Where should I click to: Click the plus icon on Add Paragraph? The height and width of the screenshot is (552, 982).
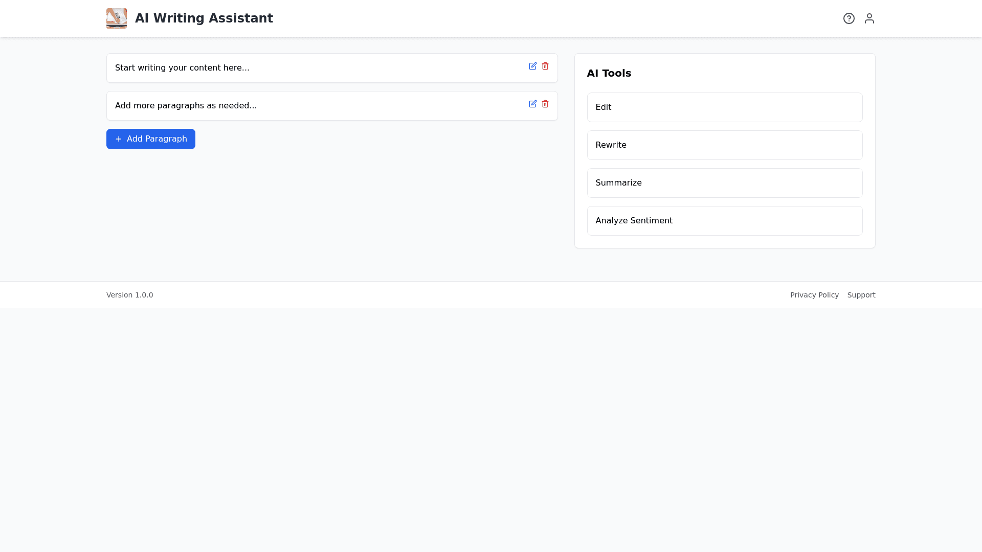tap(119, 139)
